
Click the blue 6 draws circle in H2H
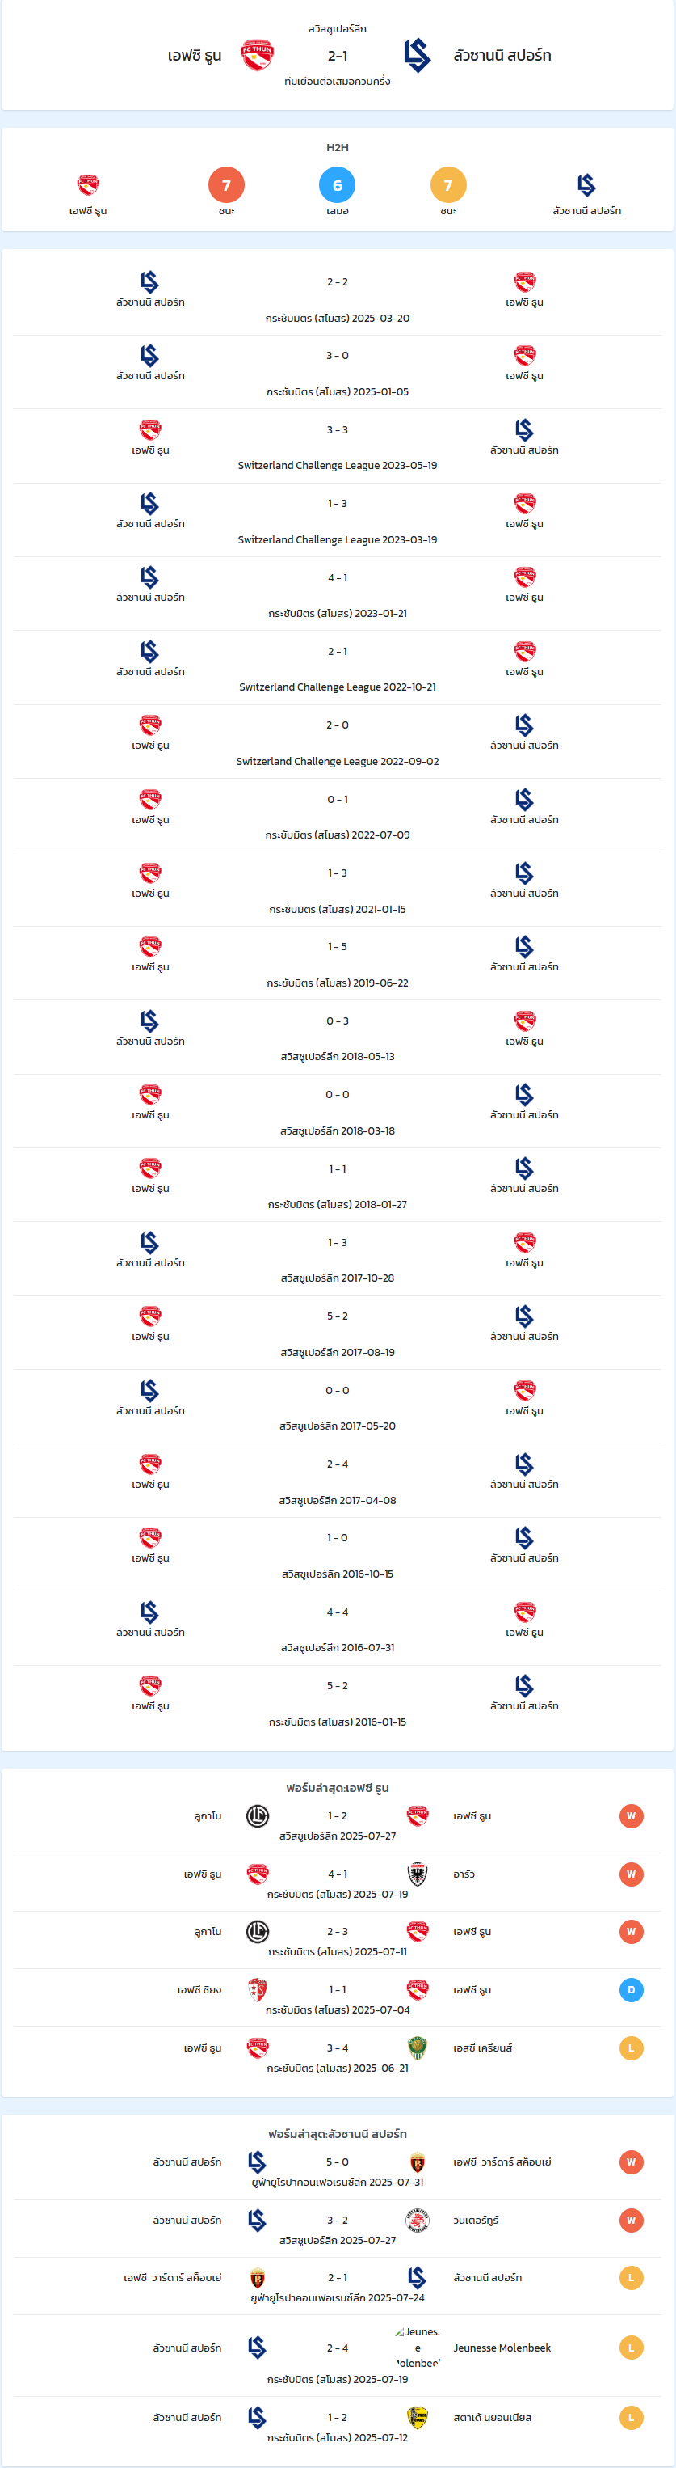(x=337, y=185)
